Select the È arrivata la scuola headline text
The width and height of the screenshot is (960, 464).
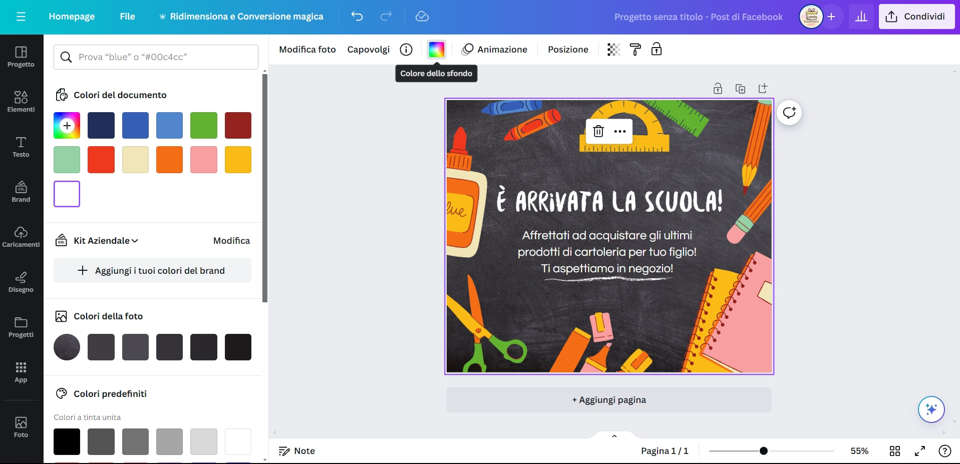609,201
